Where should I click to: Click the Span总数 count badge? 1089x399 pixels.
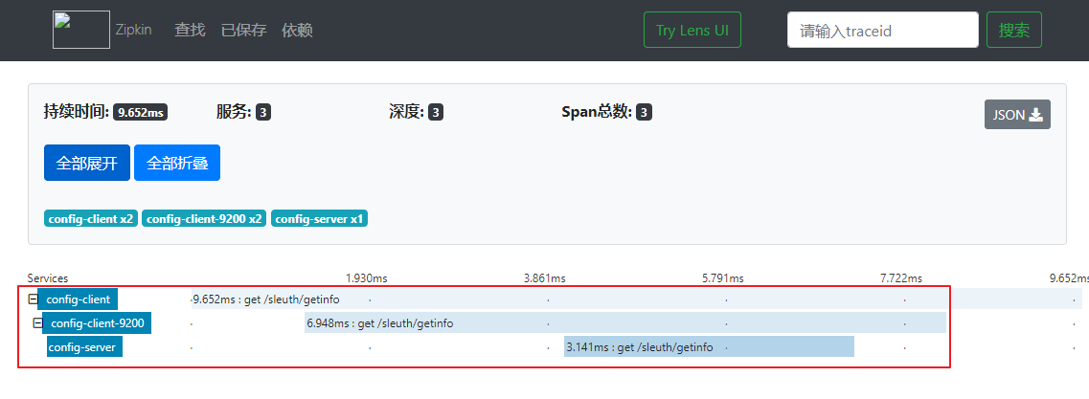[644, 112]
